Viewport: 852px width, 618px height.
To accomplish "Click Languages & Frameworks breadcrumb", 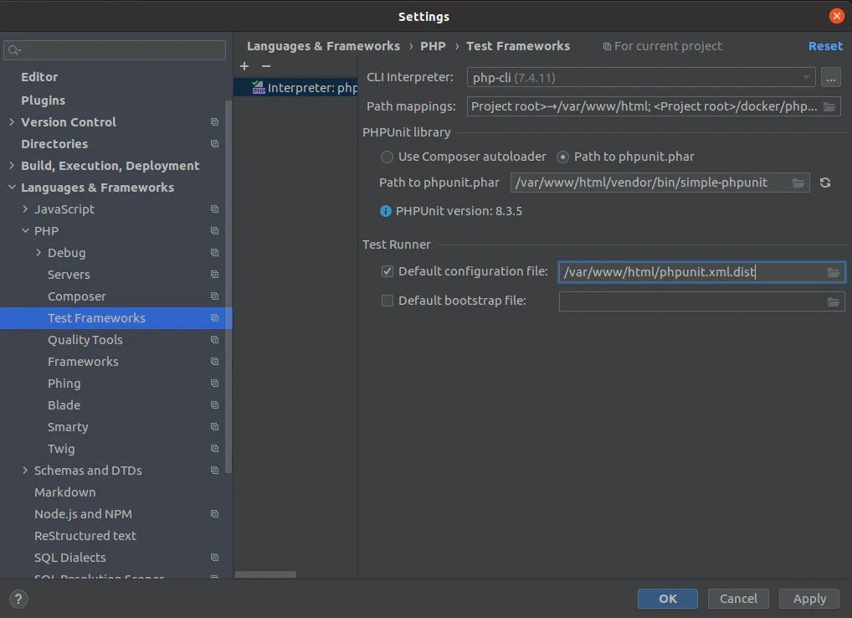I will [323, 46].
